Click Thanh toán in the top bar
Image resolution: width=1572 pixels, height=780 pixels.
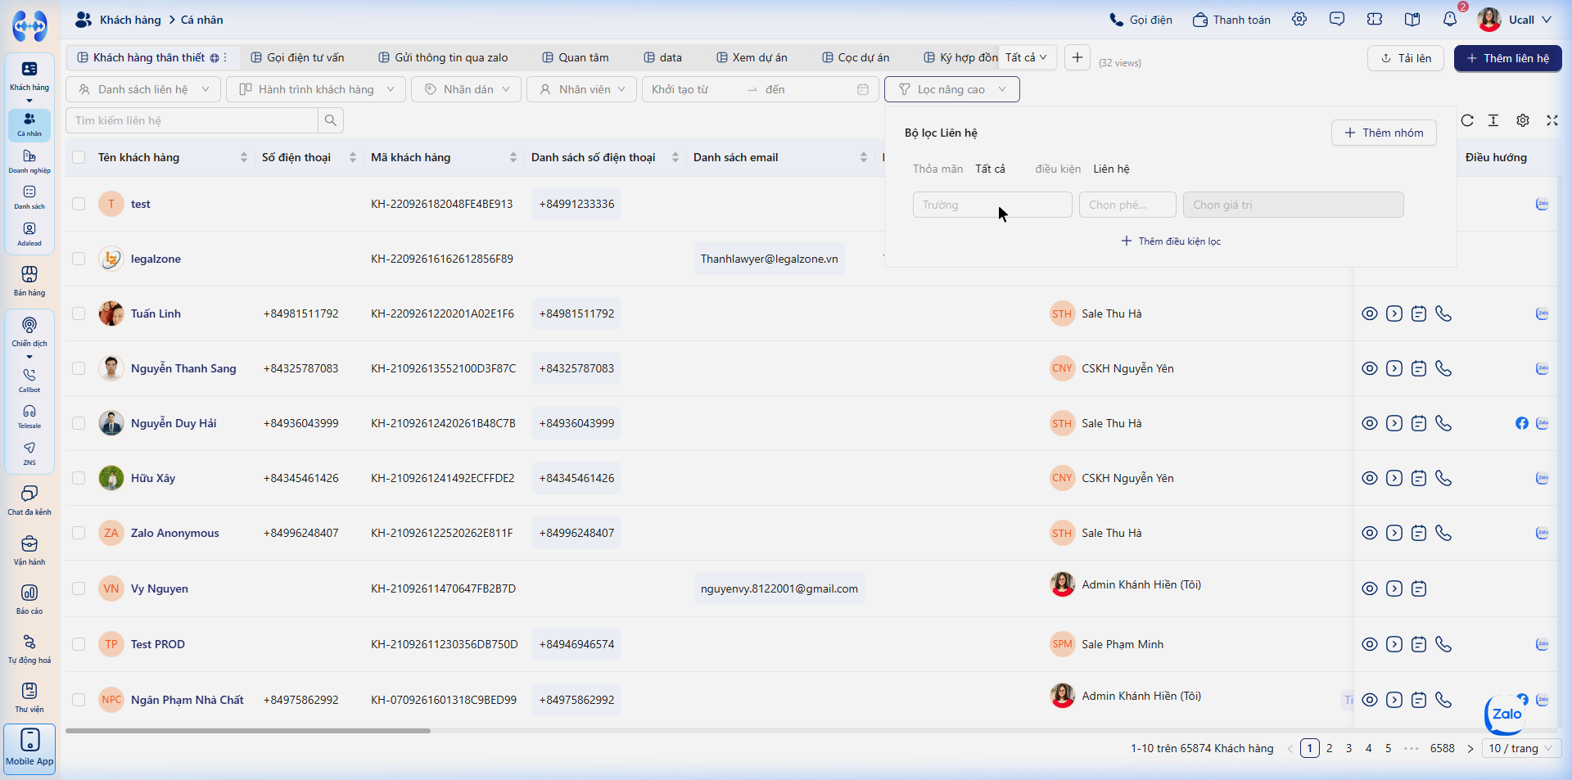point(1232,20)
